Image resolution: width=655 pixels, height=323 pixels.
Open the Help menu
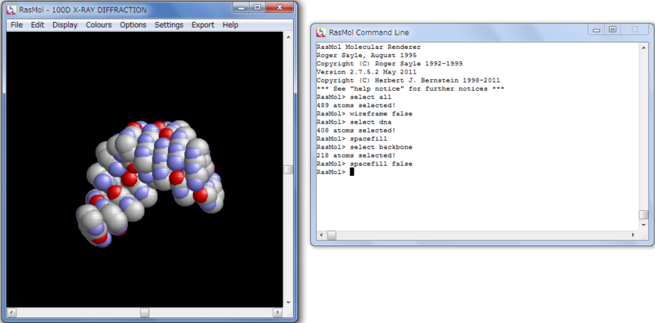click(230, 25)
